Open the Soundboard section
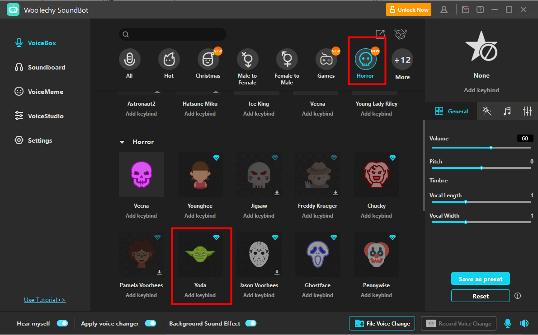 (x=40, y=67)
